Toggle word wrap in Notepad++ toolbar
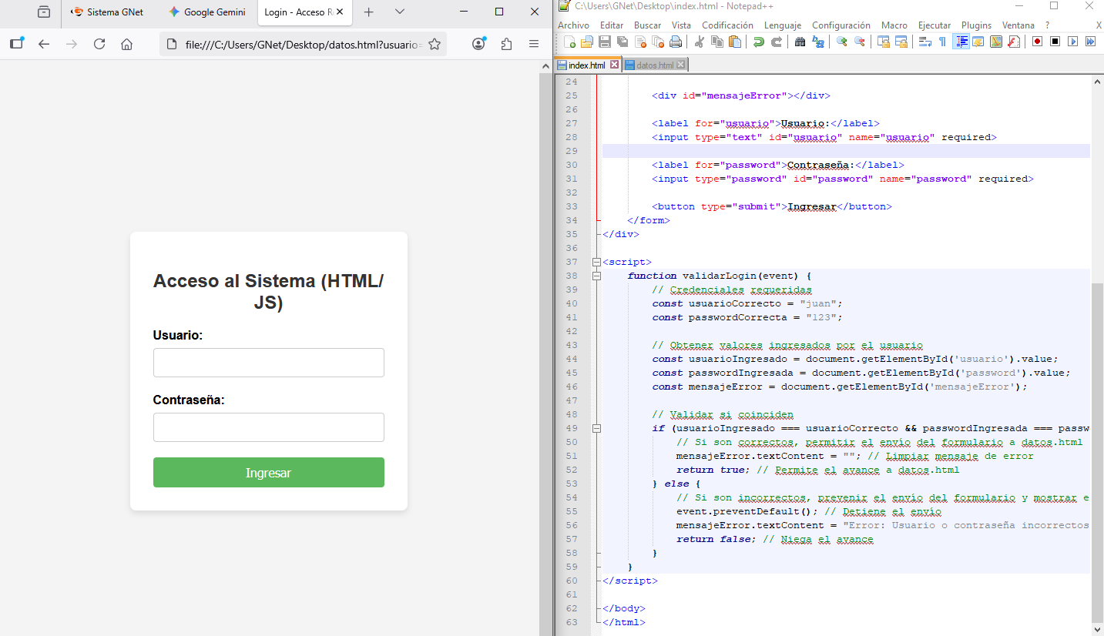The image size is (1104, 636). coord(924,42)
